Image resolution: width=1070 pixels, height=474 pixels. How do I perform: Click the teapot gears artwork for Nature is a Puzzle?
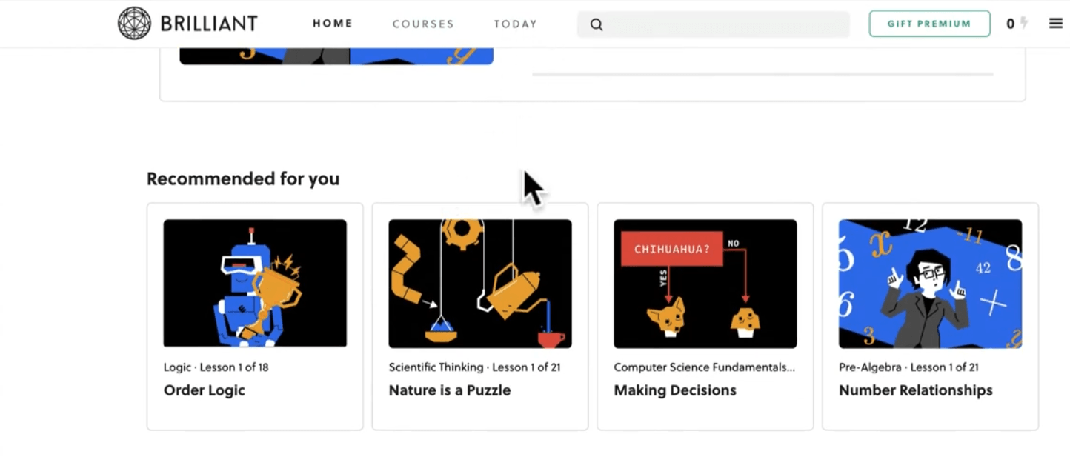(x=479, y=283)
